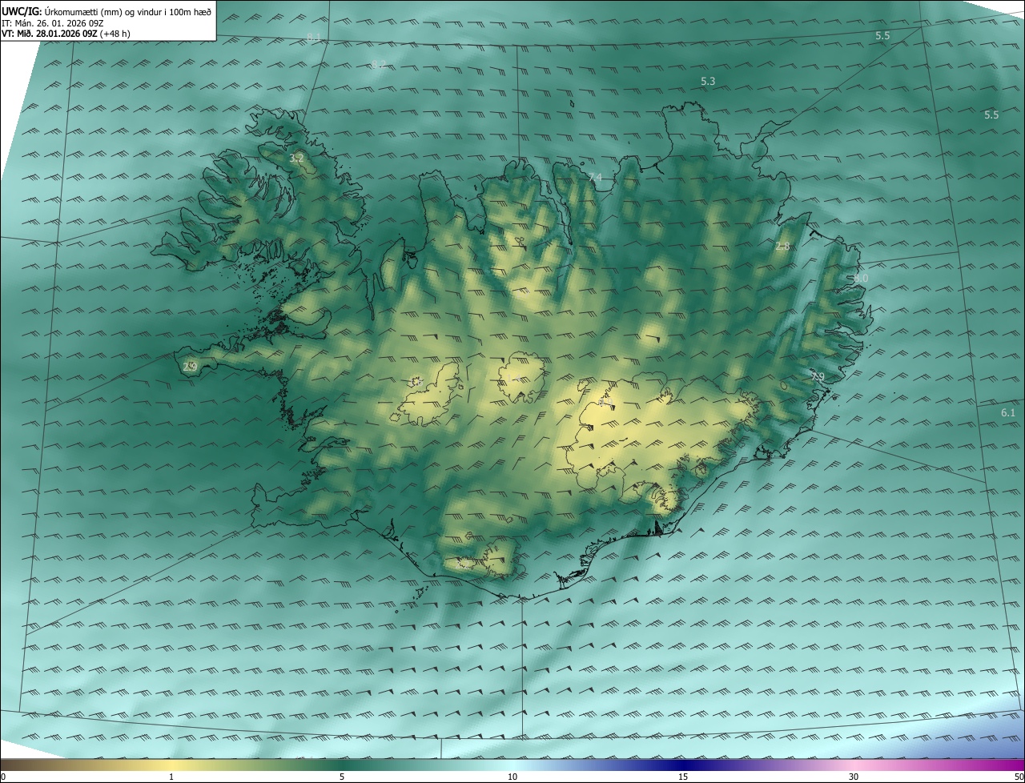Viewport: 1025px width, 783px height.
Task: Select the 5.3 value label
Action: pos(708,82)
